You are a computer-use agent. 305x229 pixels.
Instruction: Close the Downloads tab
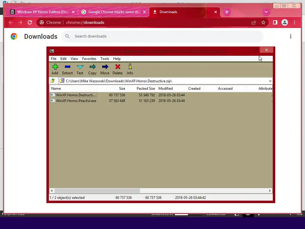coord(216,12)
